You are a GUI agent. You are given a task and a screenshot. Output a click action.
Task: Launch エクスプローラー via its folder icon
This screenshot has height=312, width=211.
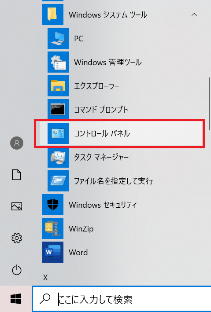point(58,86)
